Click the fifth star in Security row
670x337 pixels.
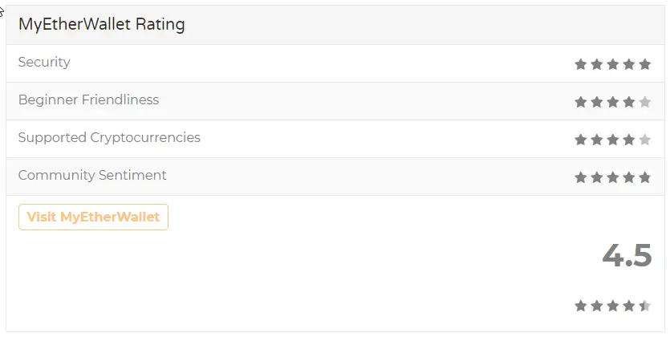(645, 64)
